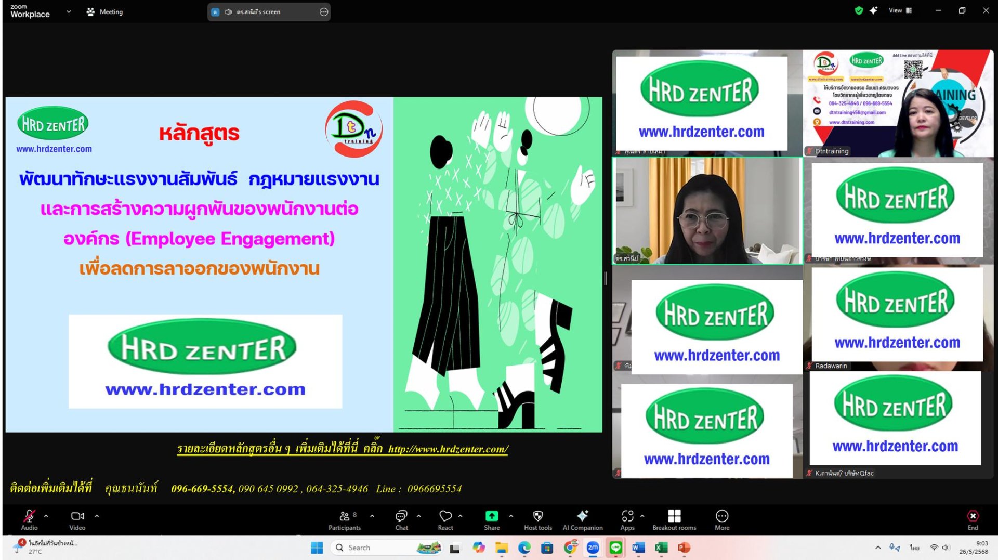This screenshot has height=560, width=998.
Task: Open Breakout rooms
Action: tap(674, 519)
